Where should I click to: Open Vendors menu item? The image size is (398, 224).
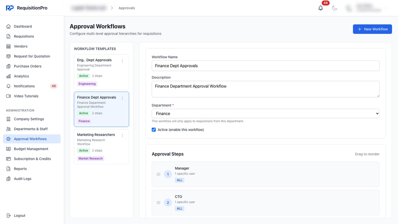tap(32, 46)
